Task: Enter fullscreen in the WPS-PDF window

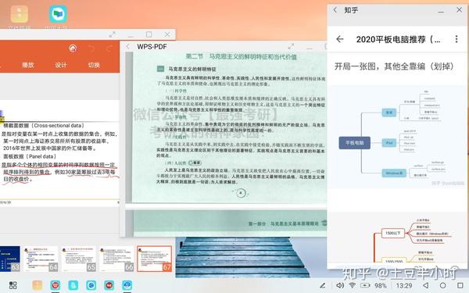Action: tap(291, 47)
